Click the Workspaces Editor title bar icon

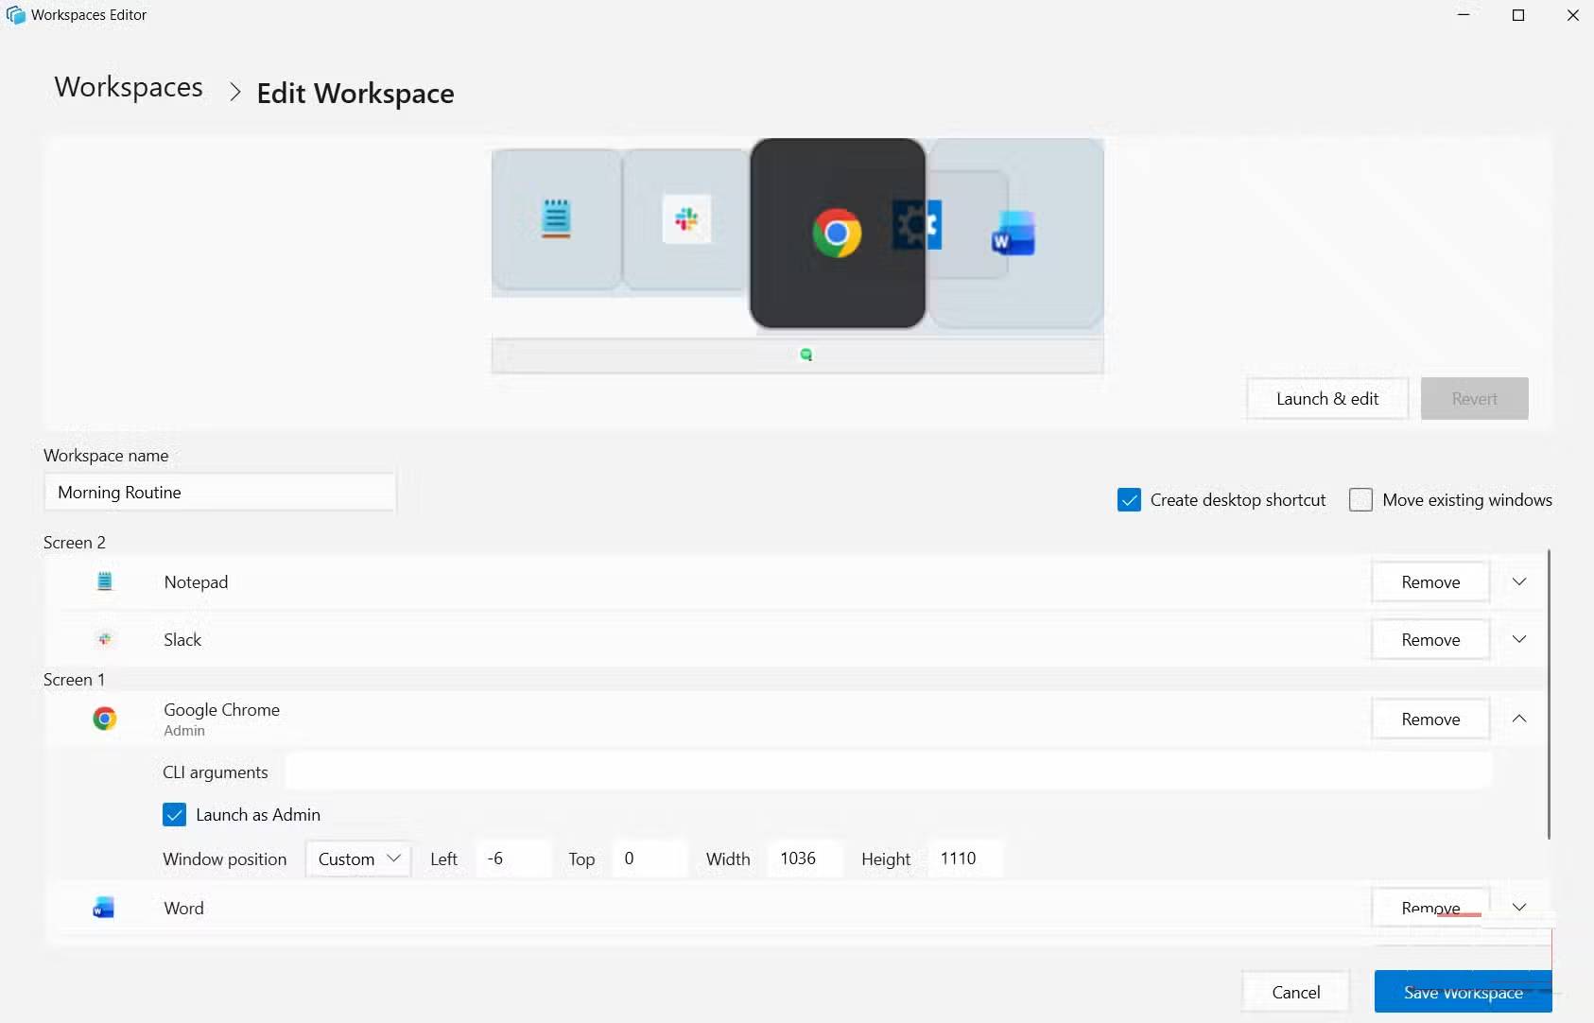click(x=16, y=15)
